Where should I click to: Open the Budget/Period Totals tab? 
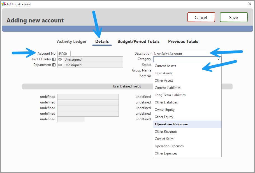coord(138,41)
